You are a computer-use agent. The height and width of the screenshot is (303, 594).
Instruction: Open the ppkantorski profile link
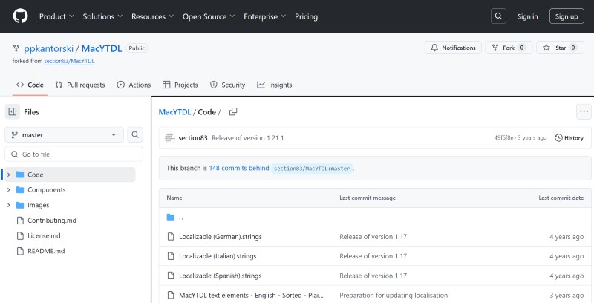[x=48, y=48]
